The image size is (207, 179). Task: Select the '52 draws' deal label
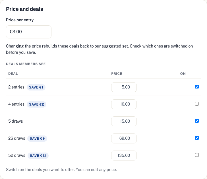(16, 155)
